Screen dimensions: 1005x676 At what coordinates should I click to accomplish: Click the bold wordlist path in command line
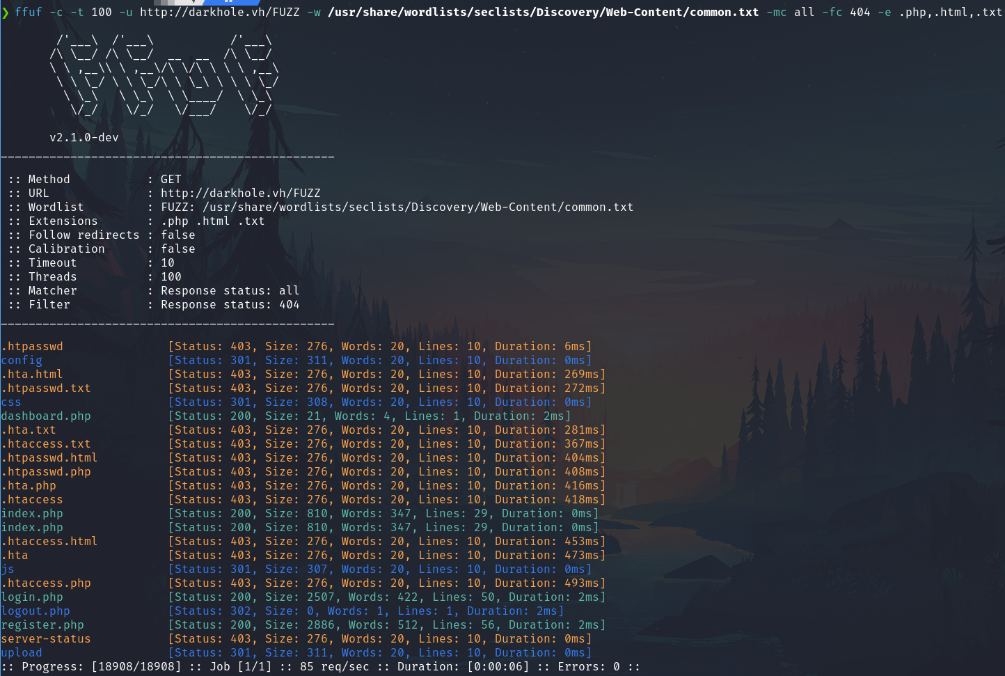coord(543,13)
